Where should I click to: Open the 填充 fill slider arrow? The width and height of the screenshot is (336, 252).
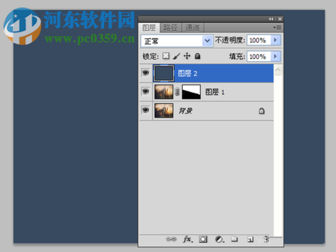276,56
